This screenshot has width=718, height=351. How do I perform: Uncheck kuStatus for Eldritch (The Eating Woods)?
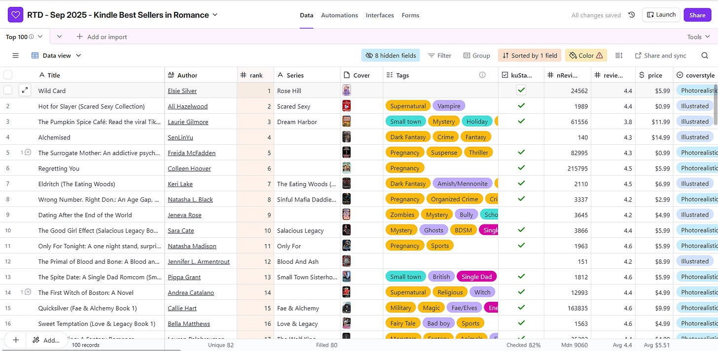coord(521,183)
